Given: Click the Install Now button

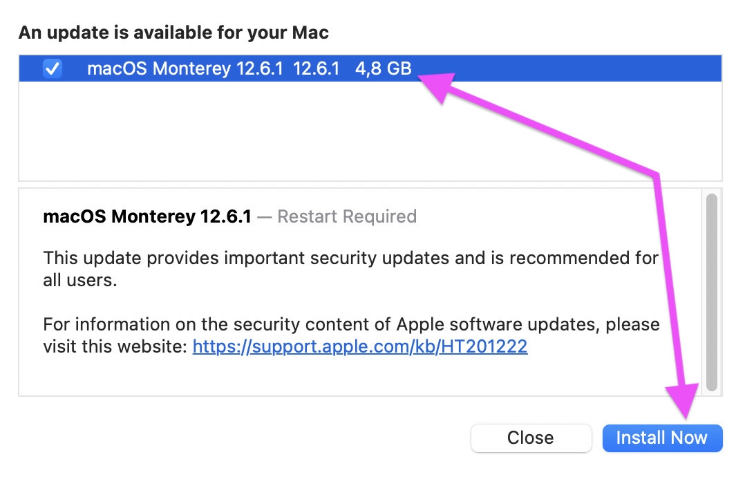Looking at the screenshot, I should click(x=661, y=437).
